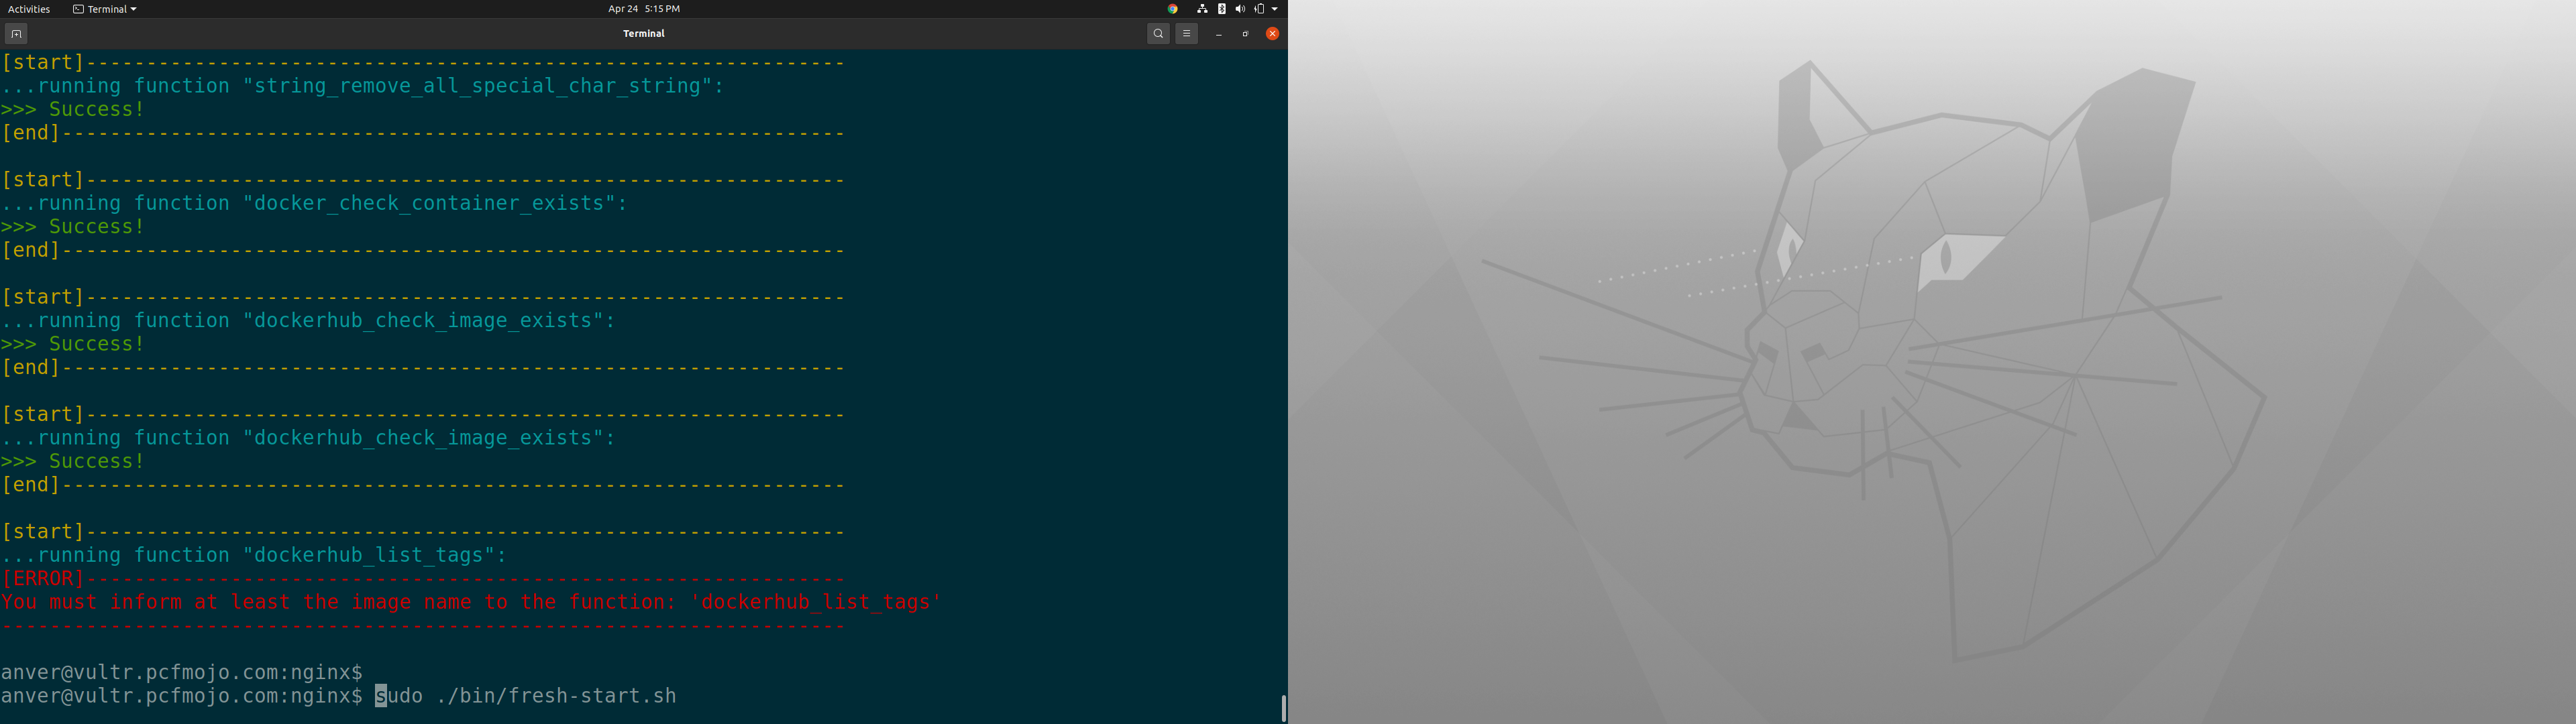Open a new terminal tab
The height and width of the screenshot is (724, 2576).
click(16, 33)
